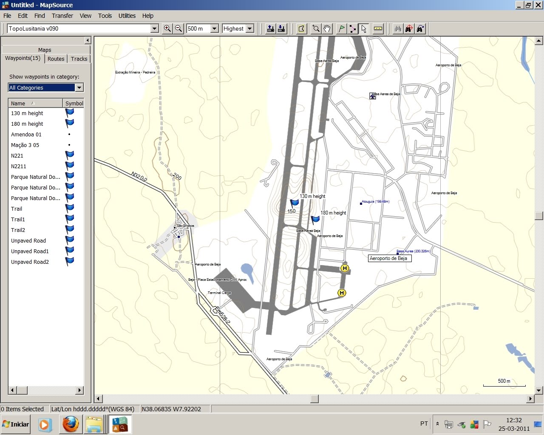The image size is (544, 435).
Task: Open Windows Media Player from taskbar
Action: [x=45, y=424]
